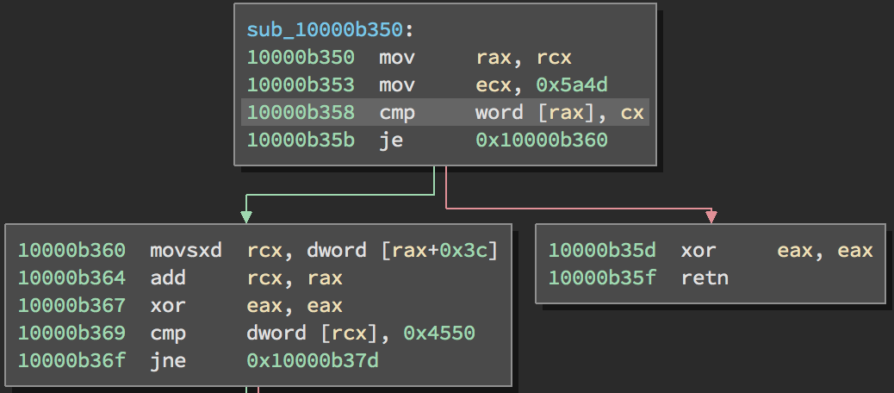Image resolution: width=894 pixels, height=393 pixels.
Task: Click address 10000b35d in right block
Action: (x=602, y=251)
